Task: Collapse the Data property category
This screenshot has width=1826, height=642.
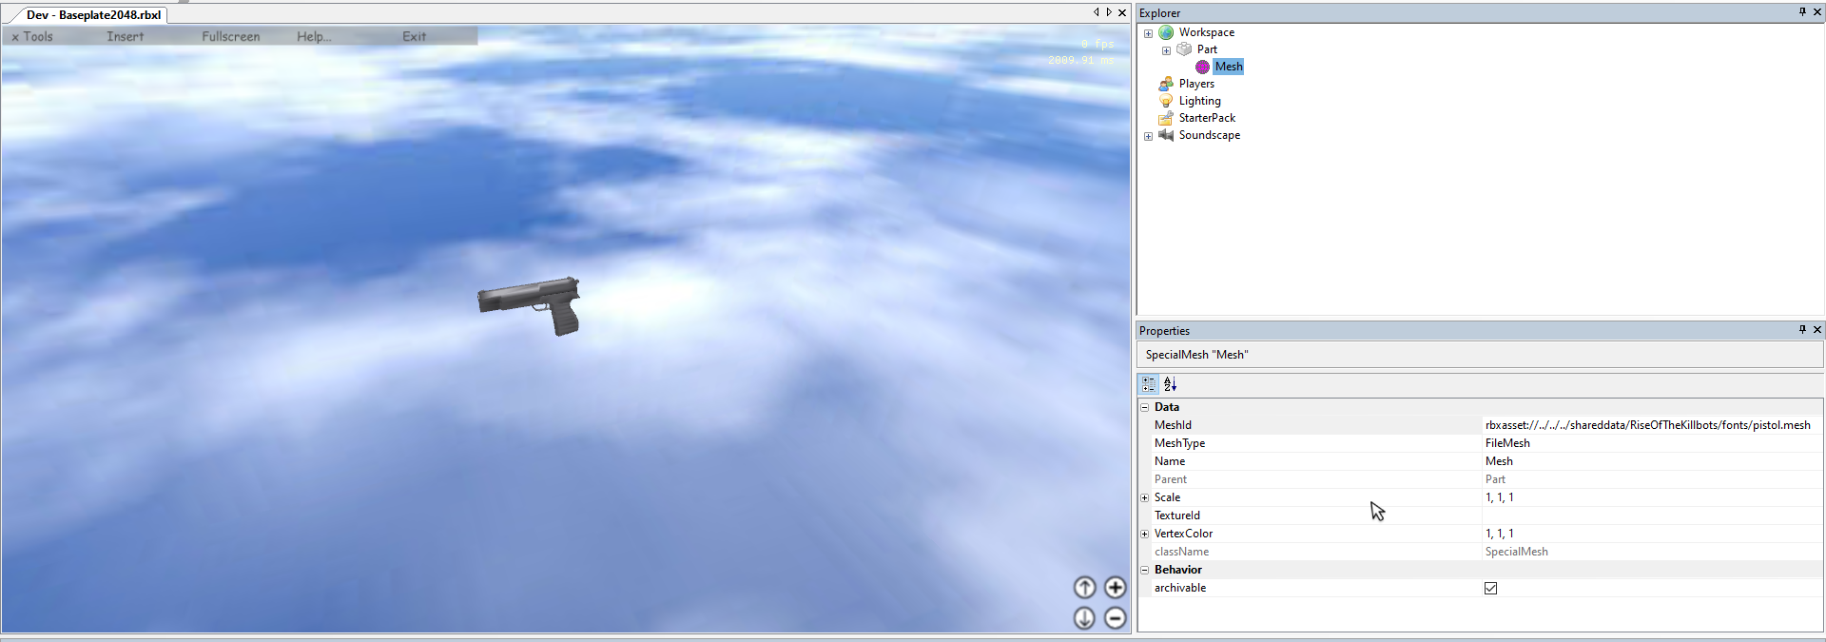Action: click(1145, 407)
